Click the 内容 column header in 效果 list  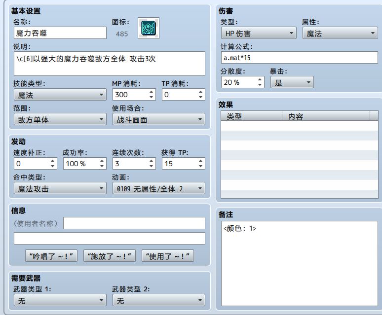[326, 116]
